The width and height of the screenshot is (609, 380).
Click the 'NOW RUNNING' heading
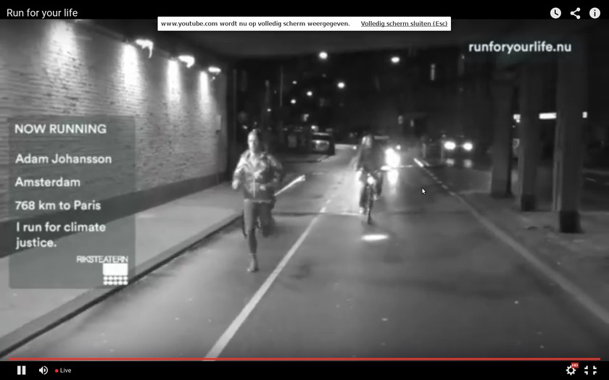tap(61, 129)
